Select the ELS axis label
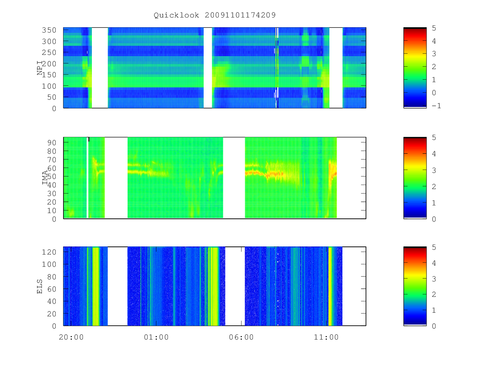 (40, 286)
